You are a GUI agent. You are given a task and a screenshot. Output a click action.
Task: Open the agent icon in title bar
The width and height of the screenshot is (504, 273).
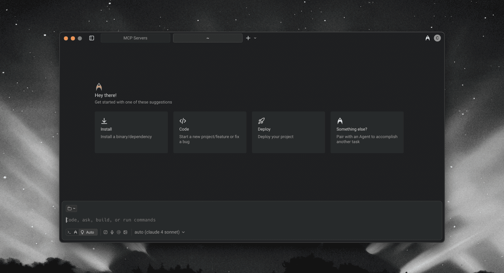click(427, 38)
